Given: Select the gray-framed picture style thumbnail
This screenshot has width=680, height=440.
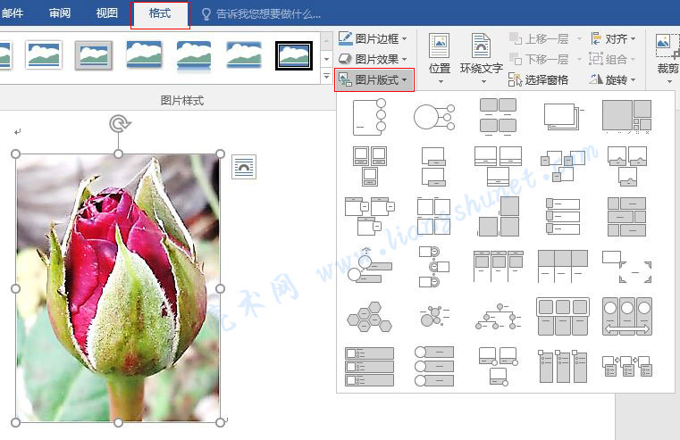Looking at the screenshot, I should point(93,55).
